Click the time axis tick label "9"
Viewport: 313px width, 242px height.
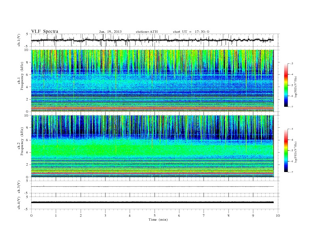(x=253, y=216)
